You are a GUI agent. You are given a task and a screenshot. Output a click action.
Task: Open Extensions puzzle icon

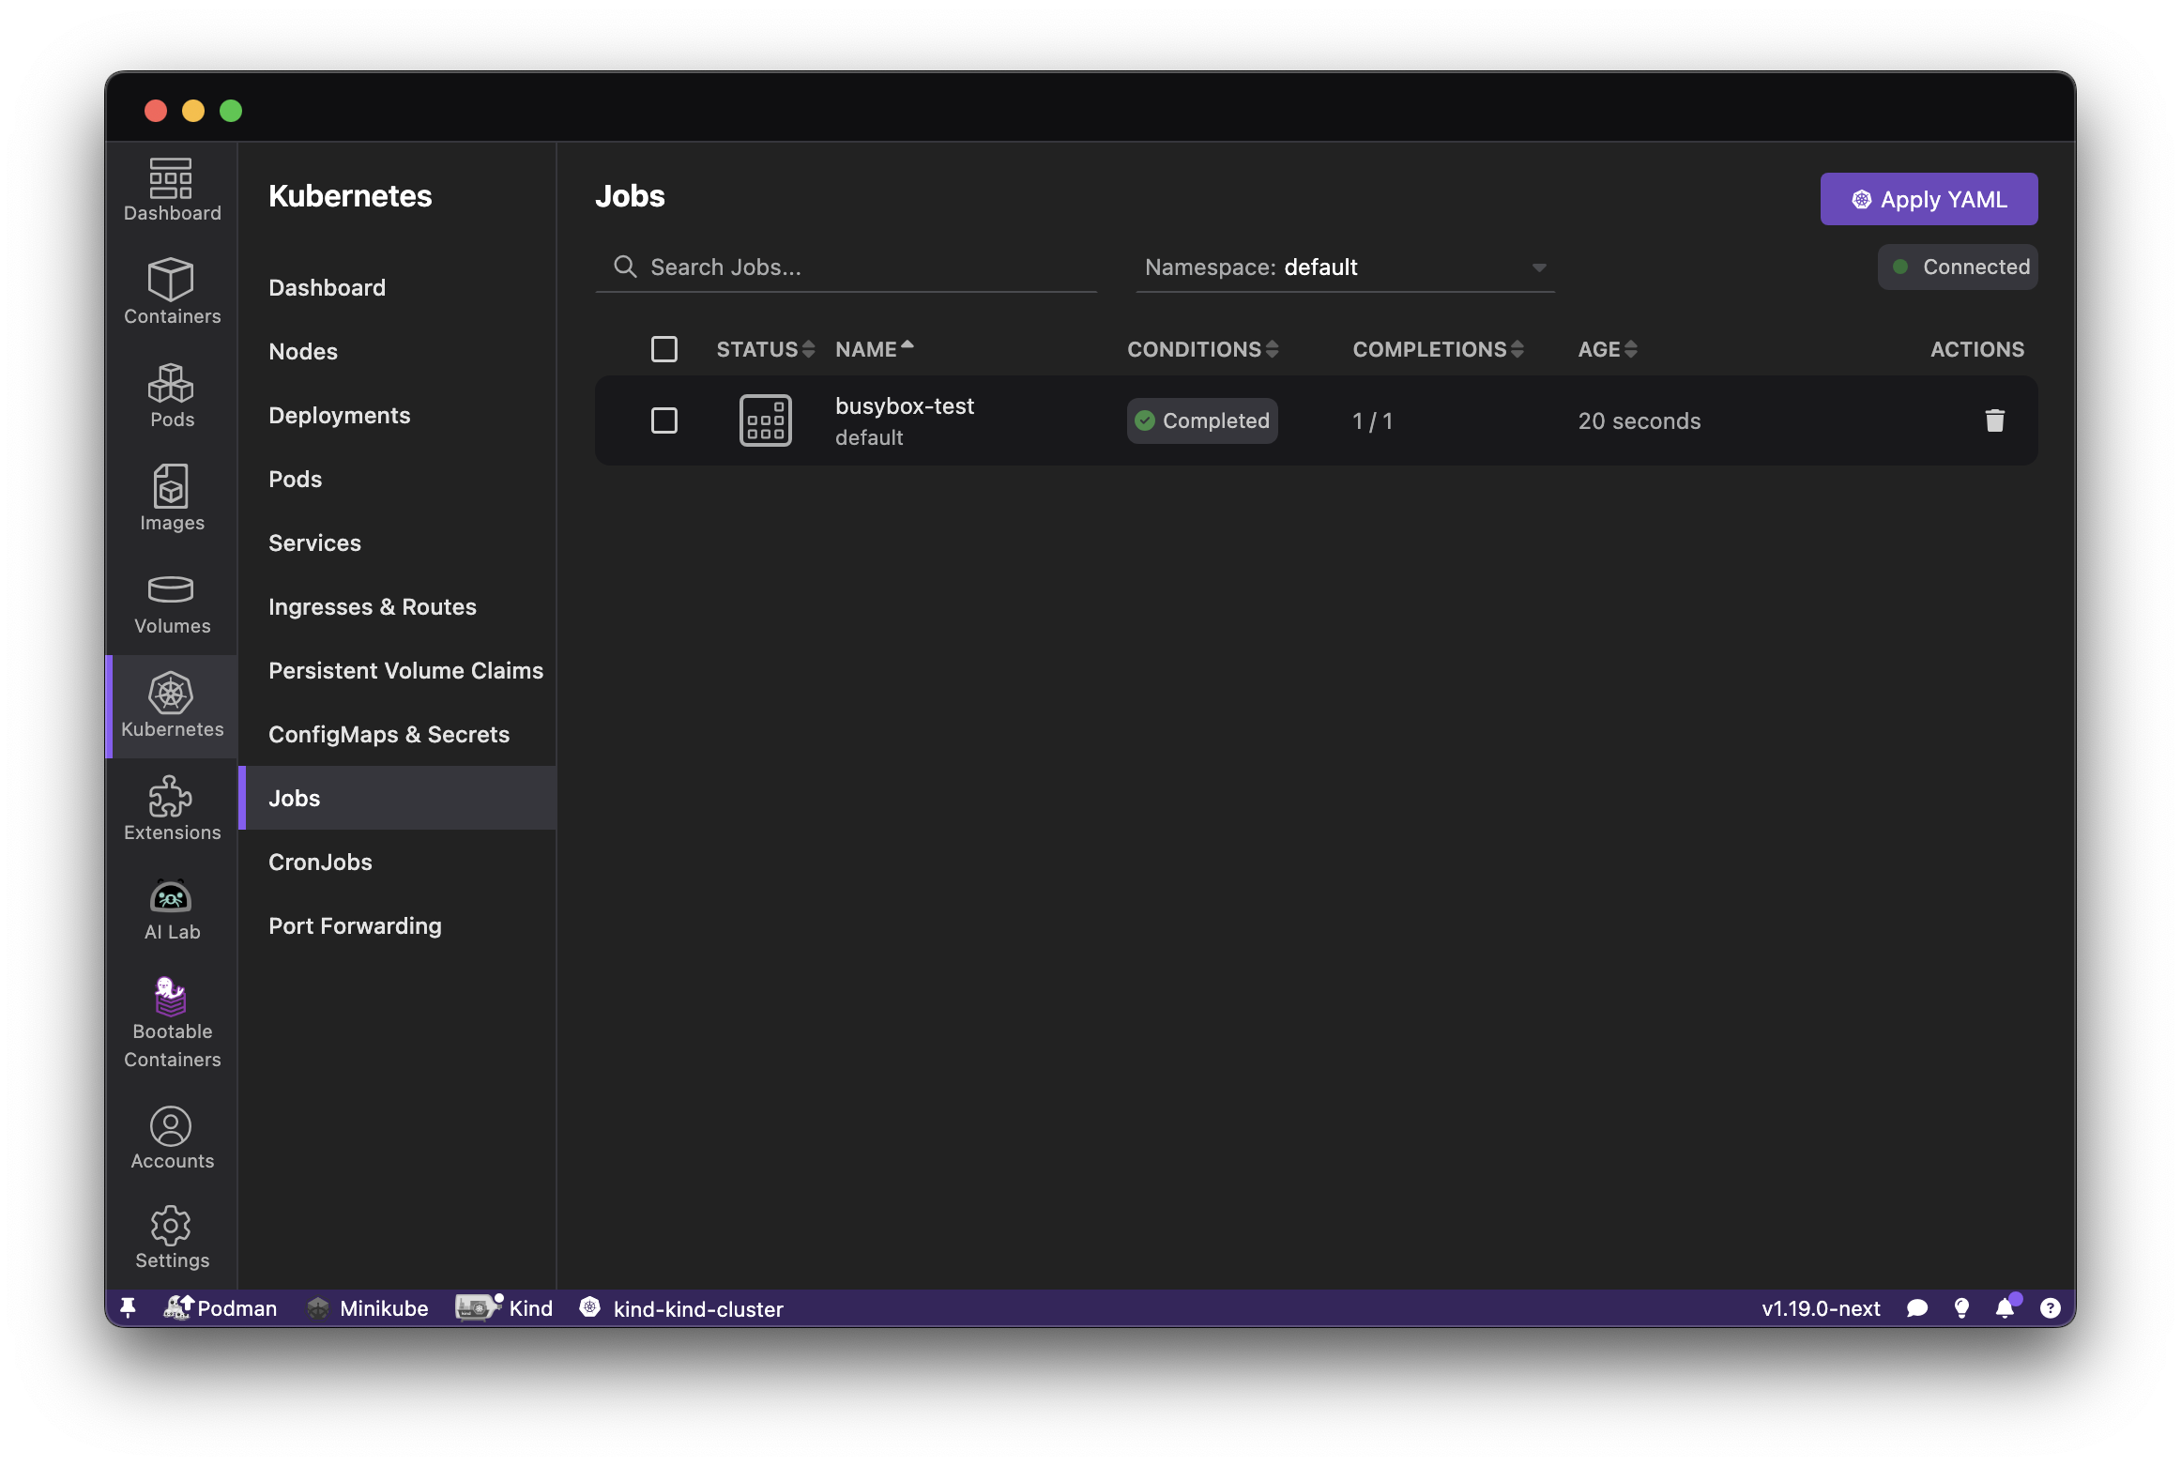(172, 807)
